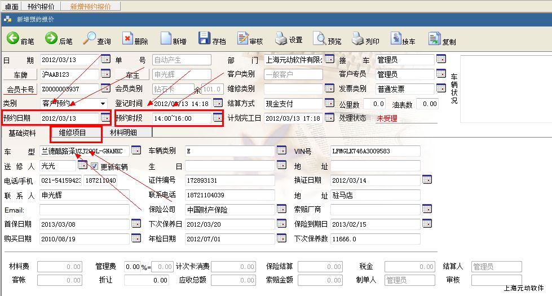
Task: Save using the 存档 floppy disk icon
Action: [205, 39]
